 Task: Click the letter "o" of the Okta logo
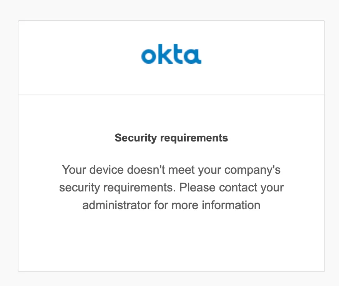click(148, 57)
